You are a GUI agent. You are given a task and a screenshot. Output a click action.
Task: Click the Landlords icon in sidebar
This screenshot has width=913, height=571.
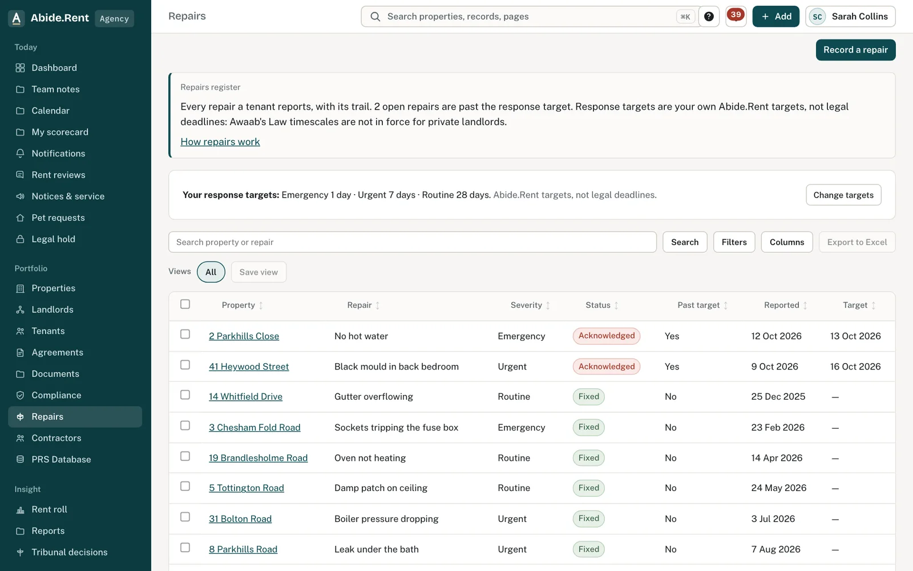(21, 309)
